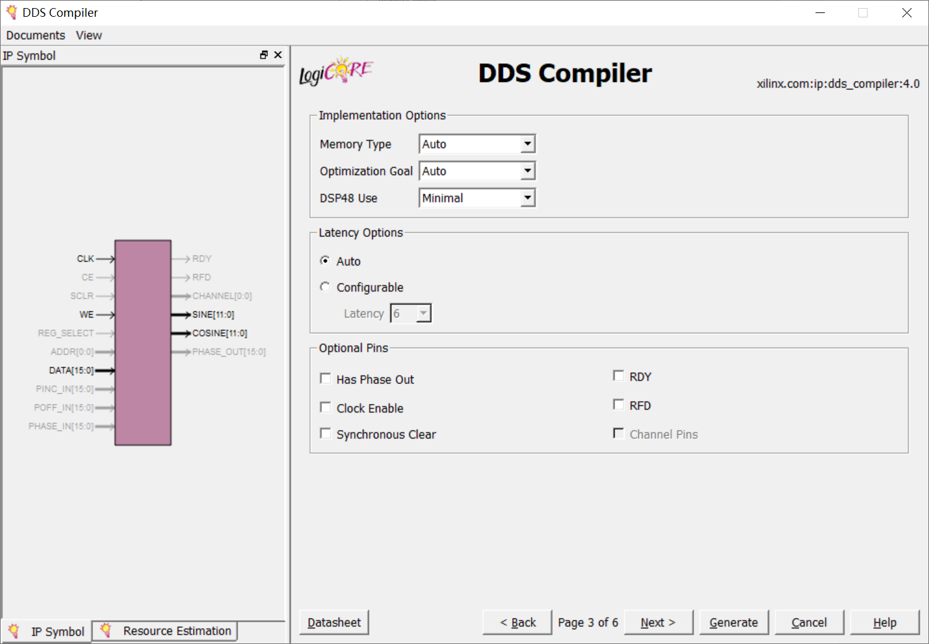Open Help

885,622
